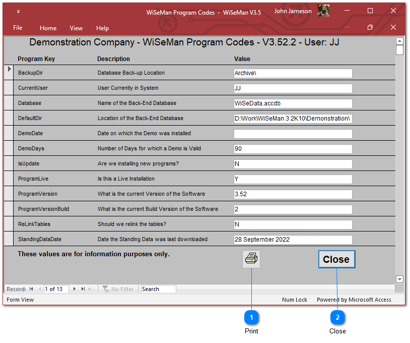
Task: Click the Print icon button
Action: tap(251, 259)
